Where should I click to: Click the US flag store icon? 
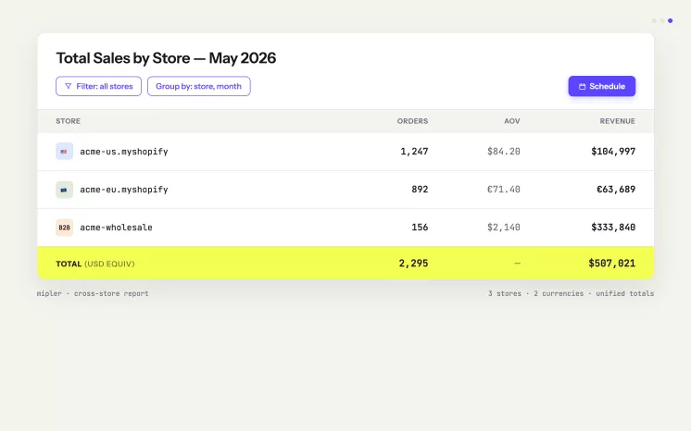click(64, 152)
